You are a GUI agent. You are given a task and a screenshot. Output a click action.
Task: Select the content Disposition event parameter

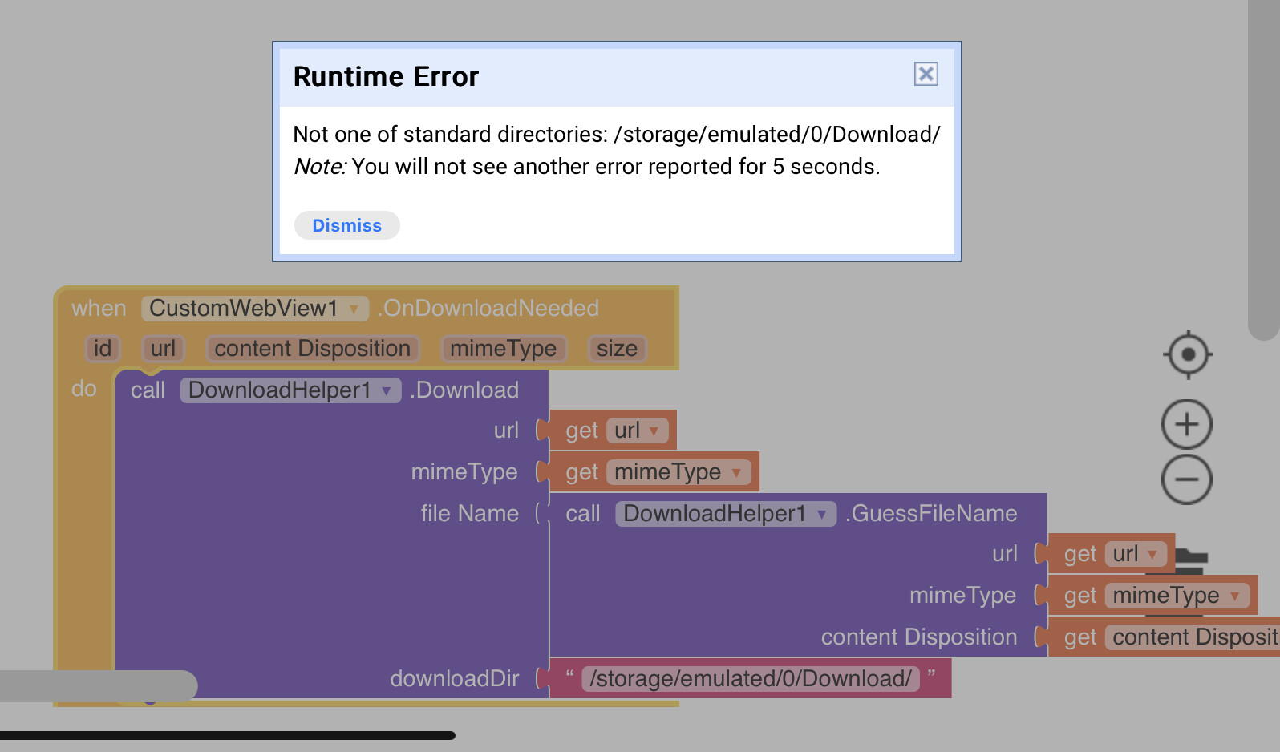pos(313,349)
